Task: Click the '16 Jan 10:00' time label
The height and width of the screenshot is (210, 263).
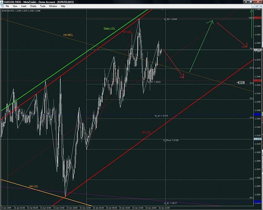Action: [x=125, y=208]
